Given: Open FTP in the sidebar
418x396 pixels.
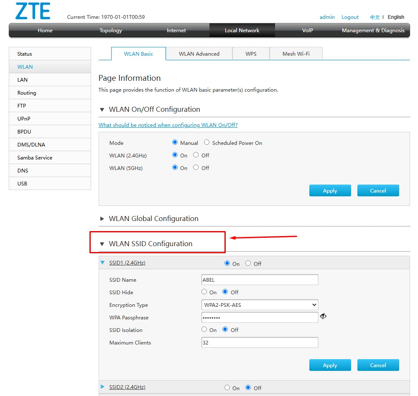Looking at the screenshot, I should point(50,105).
